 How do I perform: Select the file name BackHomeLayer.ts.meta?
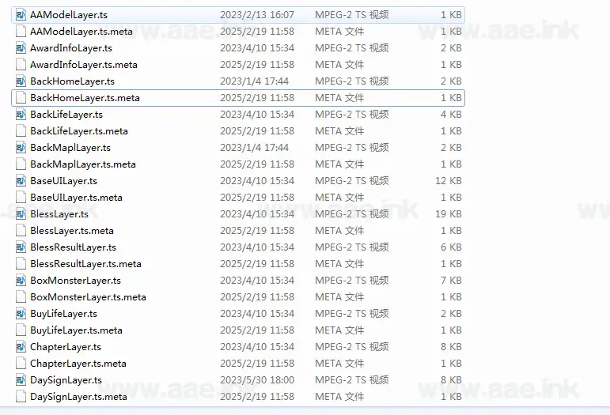(x=85, y=98)
